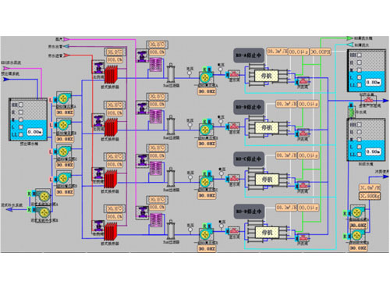Toggle HH level indicator in top-right tank
The height and width of the screenshot is (292, 390).
click(359, 55)
